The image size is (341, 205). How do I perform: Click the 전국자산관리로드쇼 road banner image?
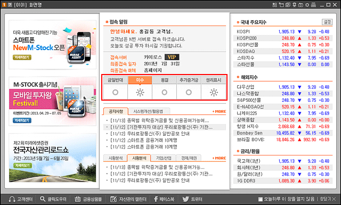[x=52, y=158]
